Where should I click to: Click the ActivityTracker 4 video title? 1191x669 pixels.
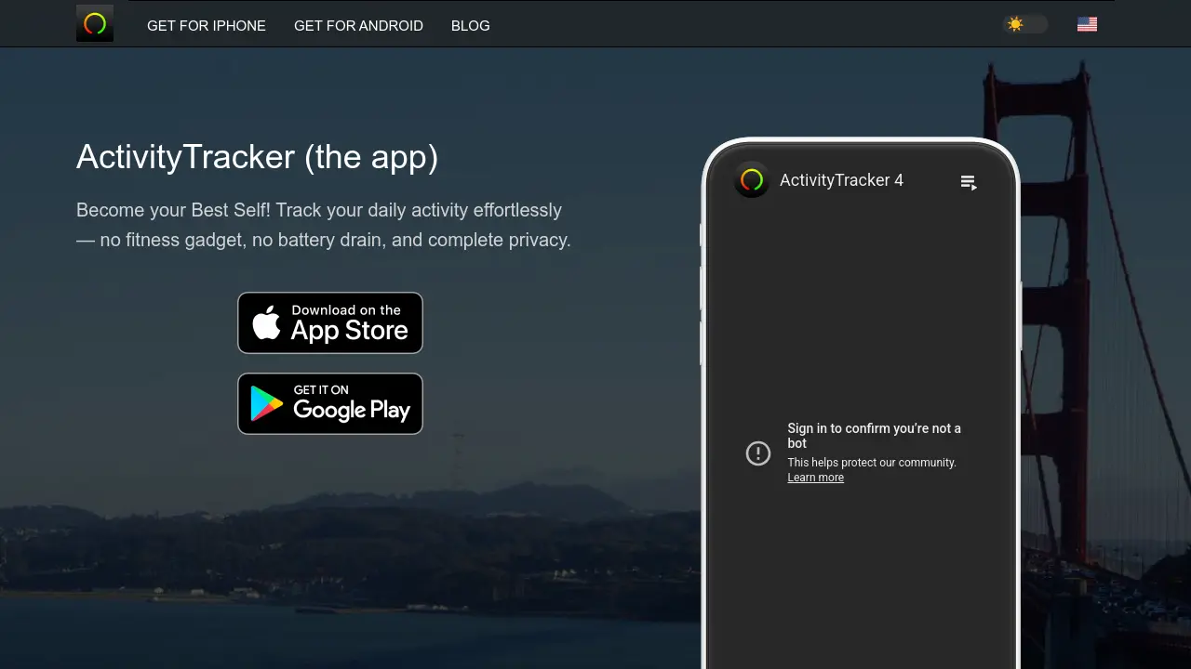pos(841,180)
